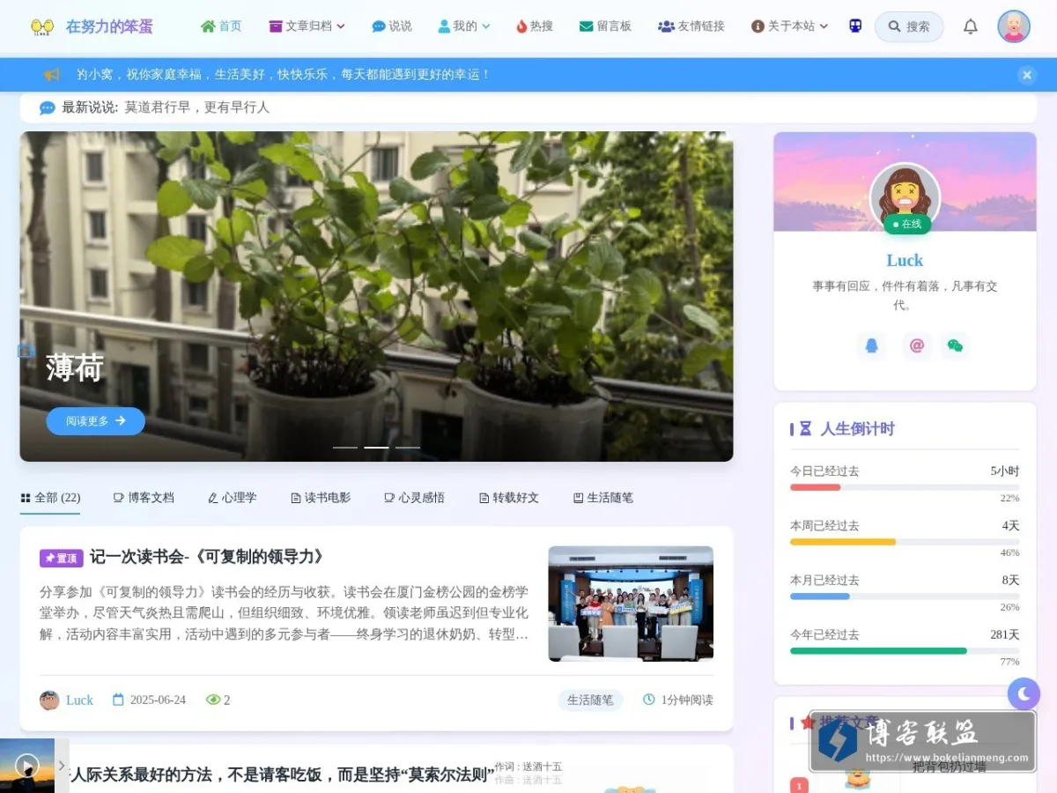Expand the music player side arrow
This screenshot has height=793, width=1057.
(x=62, y=766)
